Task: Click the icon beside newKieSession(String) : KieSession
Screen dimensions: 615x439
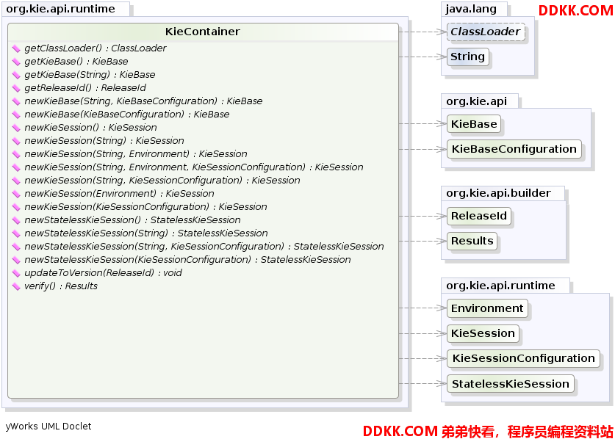Action: (x=16, y=141)
